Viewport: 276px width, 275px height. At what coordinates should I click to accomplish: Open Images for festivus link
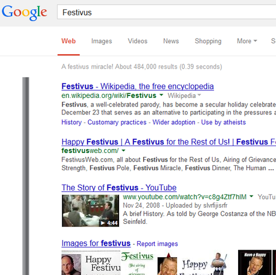pyautogui.click(x=96, y=243)
